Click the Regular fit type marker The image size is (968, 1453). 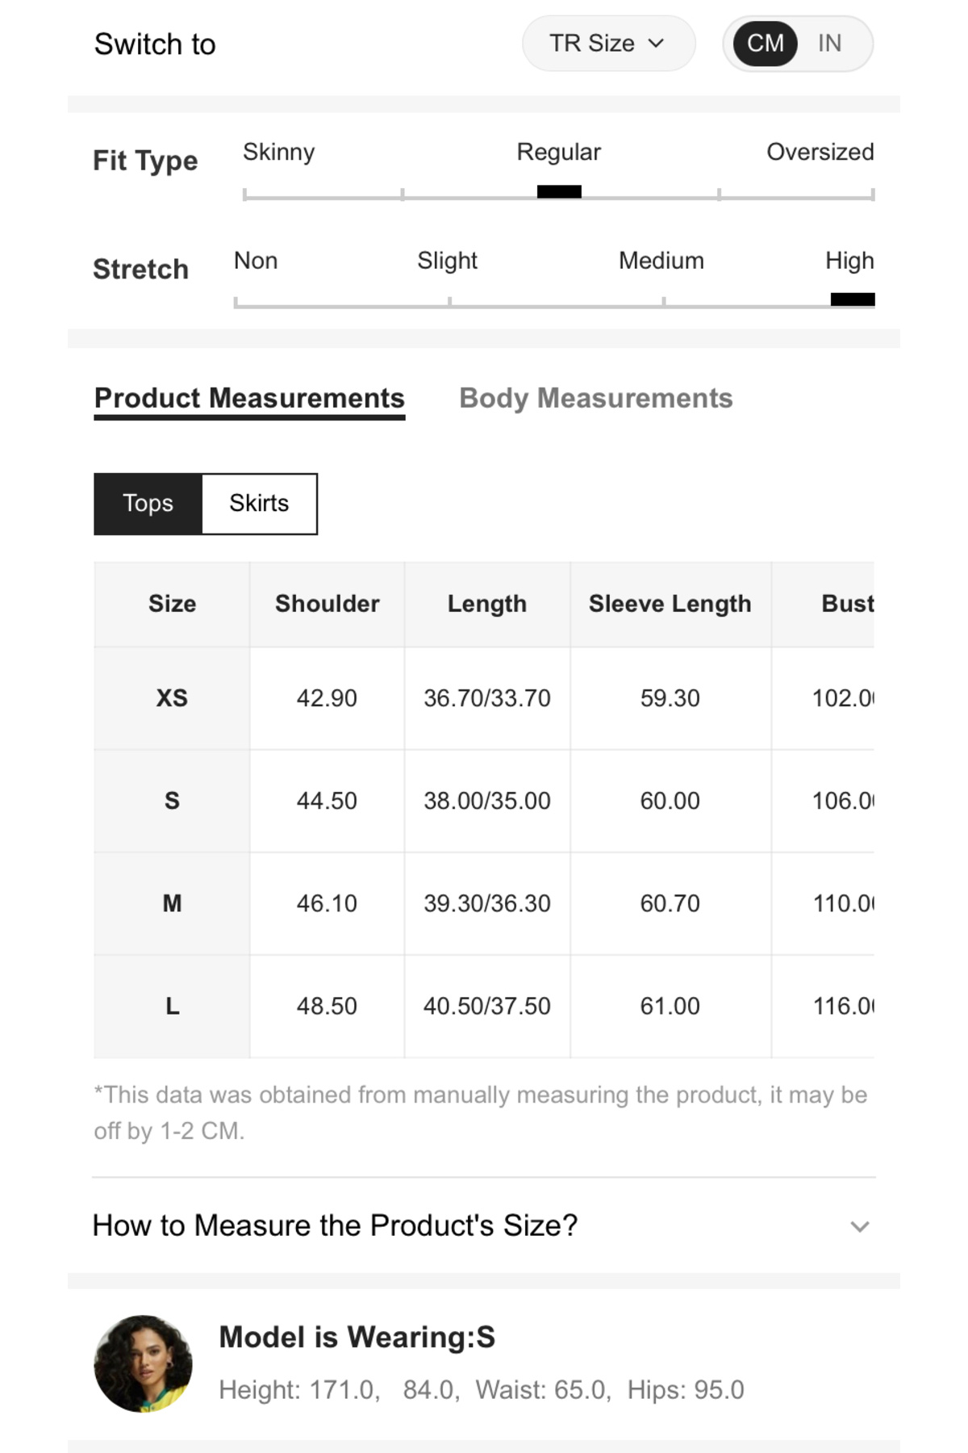559,191
